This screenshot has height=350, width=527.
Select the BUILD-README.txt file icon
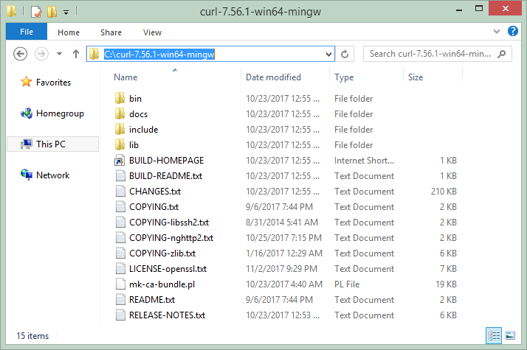(120, 176)
